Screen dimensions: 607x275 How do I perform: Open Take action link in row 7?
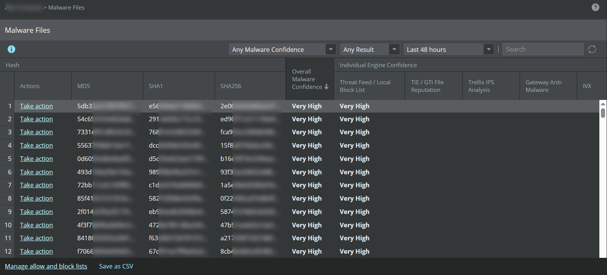36,185
